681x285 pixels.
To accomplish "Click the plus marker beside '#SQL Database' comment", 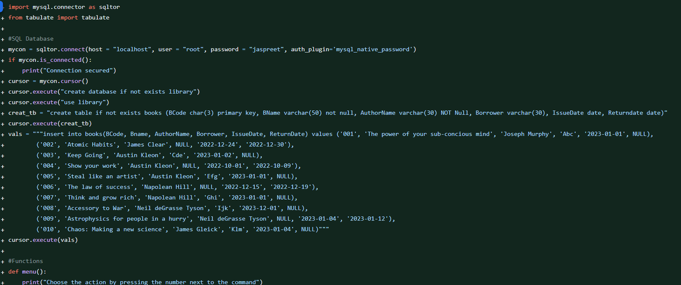I will point(3,39).
